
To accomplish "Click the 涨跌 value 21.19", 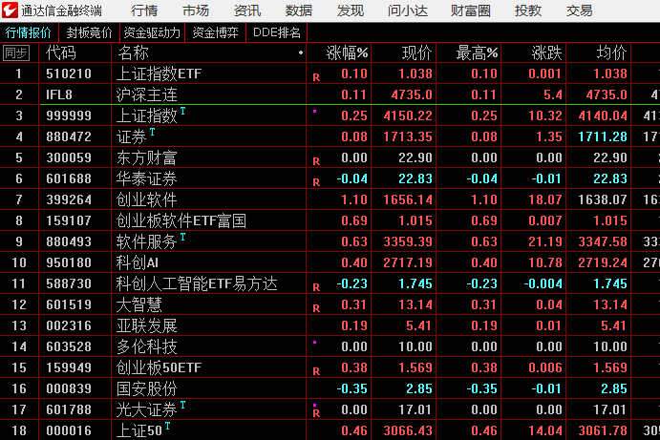I will 545,241.
